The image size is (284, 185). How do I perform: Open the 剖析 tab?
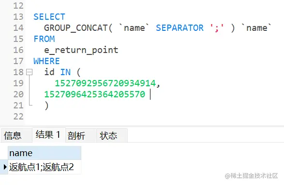81,135
